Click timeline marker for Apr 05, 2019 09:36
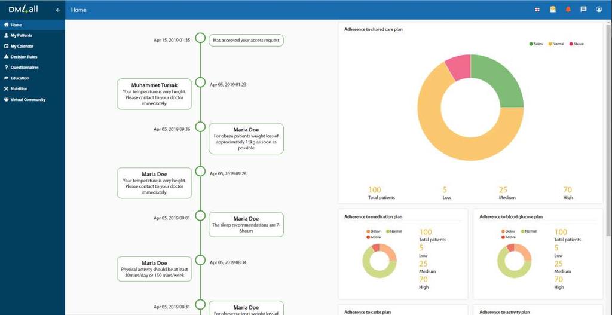Image resolution: width=612 pixels, height=315 pixels. (200, 127)
